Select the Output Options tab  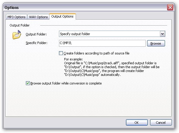62,16
